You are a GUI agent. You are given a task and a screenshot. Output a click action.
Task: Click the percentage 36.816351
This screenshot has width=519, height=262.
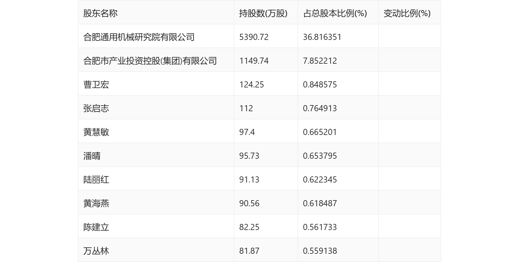coord(322,37)
